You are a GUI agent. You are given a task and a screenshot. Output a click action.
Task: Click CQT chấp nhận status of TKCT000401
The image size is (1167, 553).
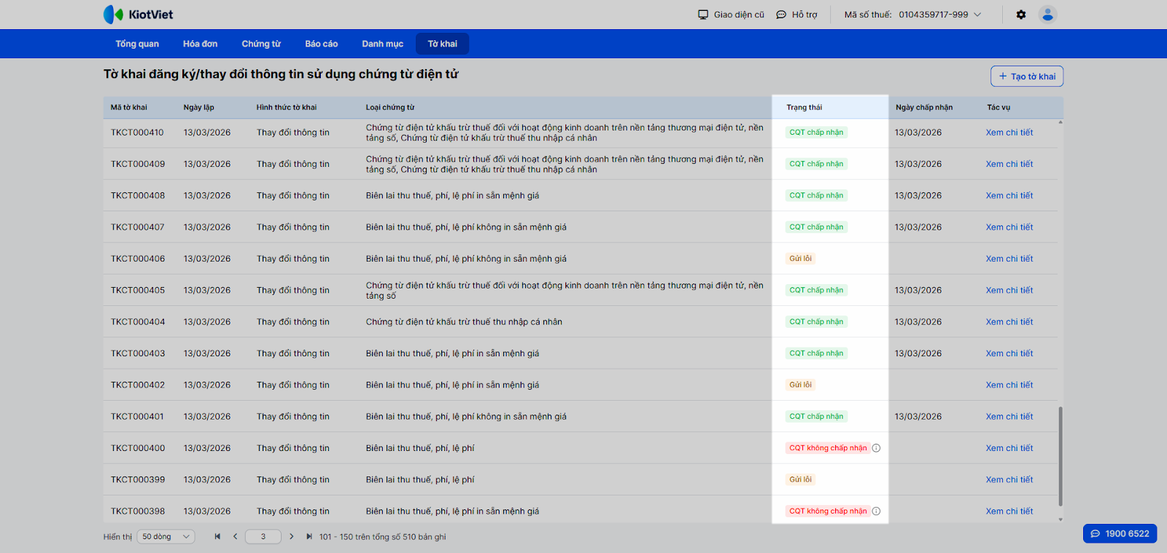pos(816,417)
